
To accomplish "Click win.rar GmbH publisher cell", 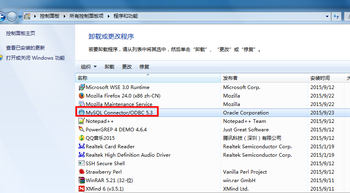I will (x=239, y=181).
